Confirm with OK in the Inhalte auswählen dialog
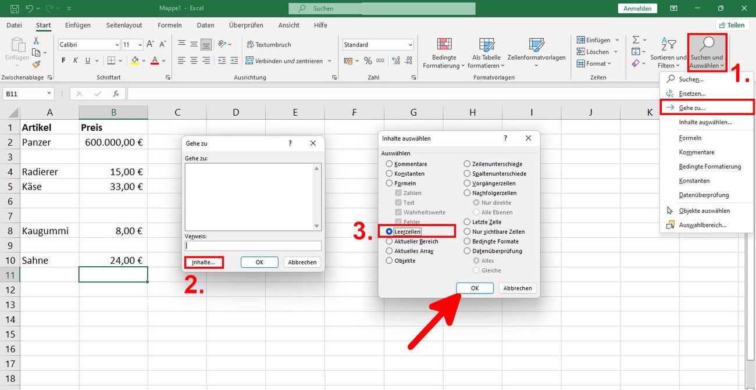The width and height of the screenshot is (756, 390). click(476, 288)
